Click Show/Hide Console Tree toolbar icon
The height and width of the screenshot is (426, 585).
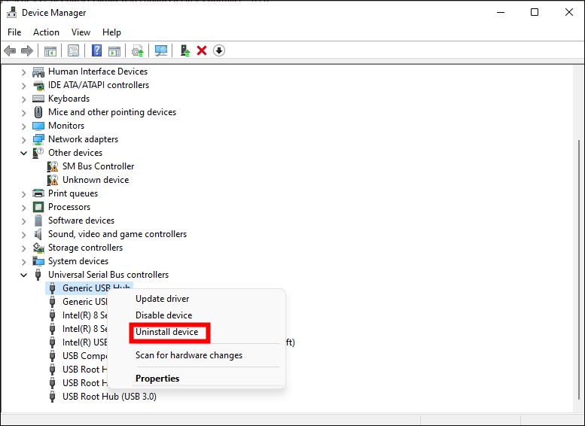click(50, 50)
